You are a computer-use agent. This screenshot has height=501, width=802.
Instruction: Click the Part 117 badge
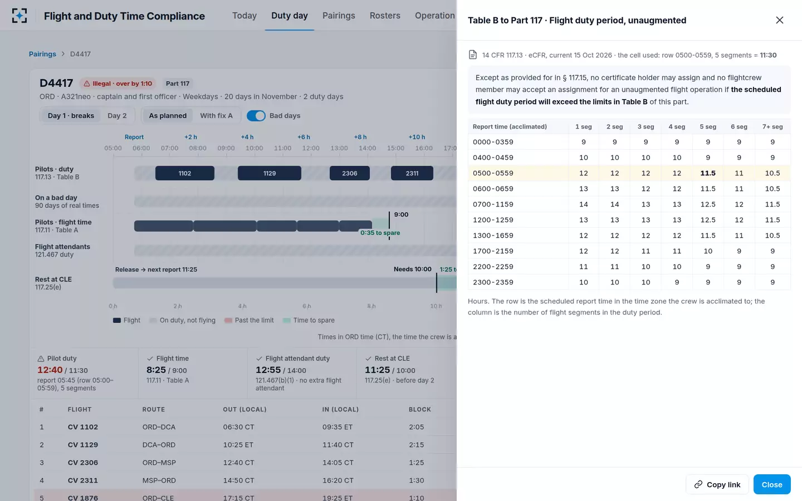click(178, 83)
